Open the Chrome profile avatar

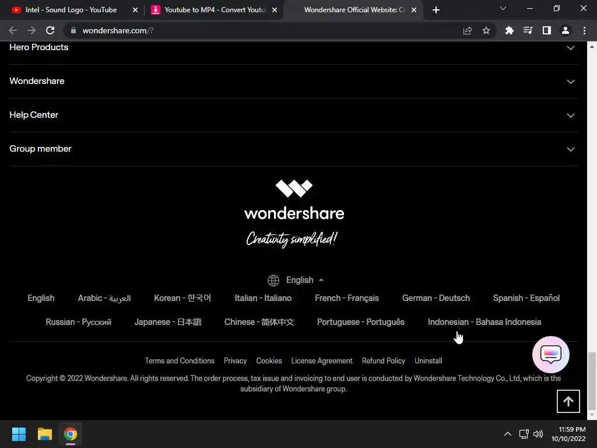pyautogui.click(x=566, y=30)
